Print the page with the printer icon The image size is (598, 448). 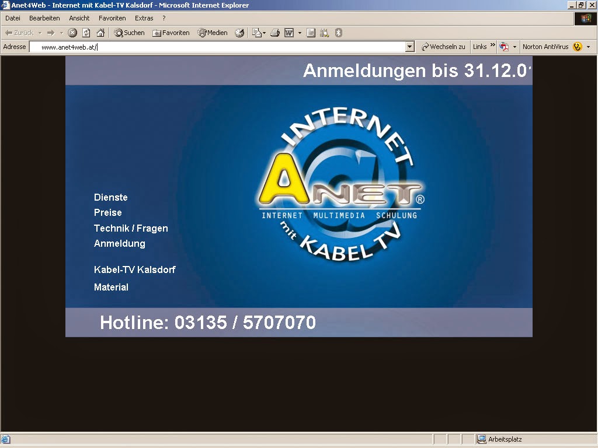pos(275,33)
